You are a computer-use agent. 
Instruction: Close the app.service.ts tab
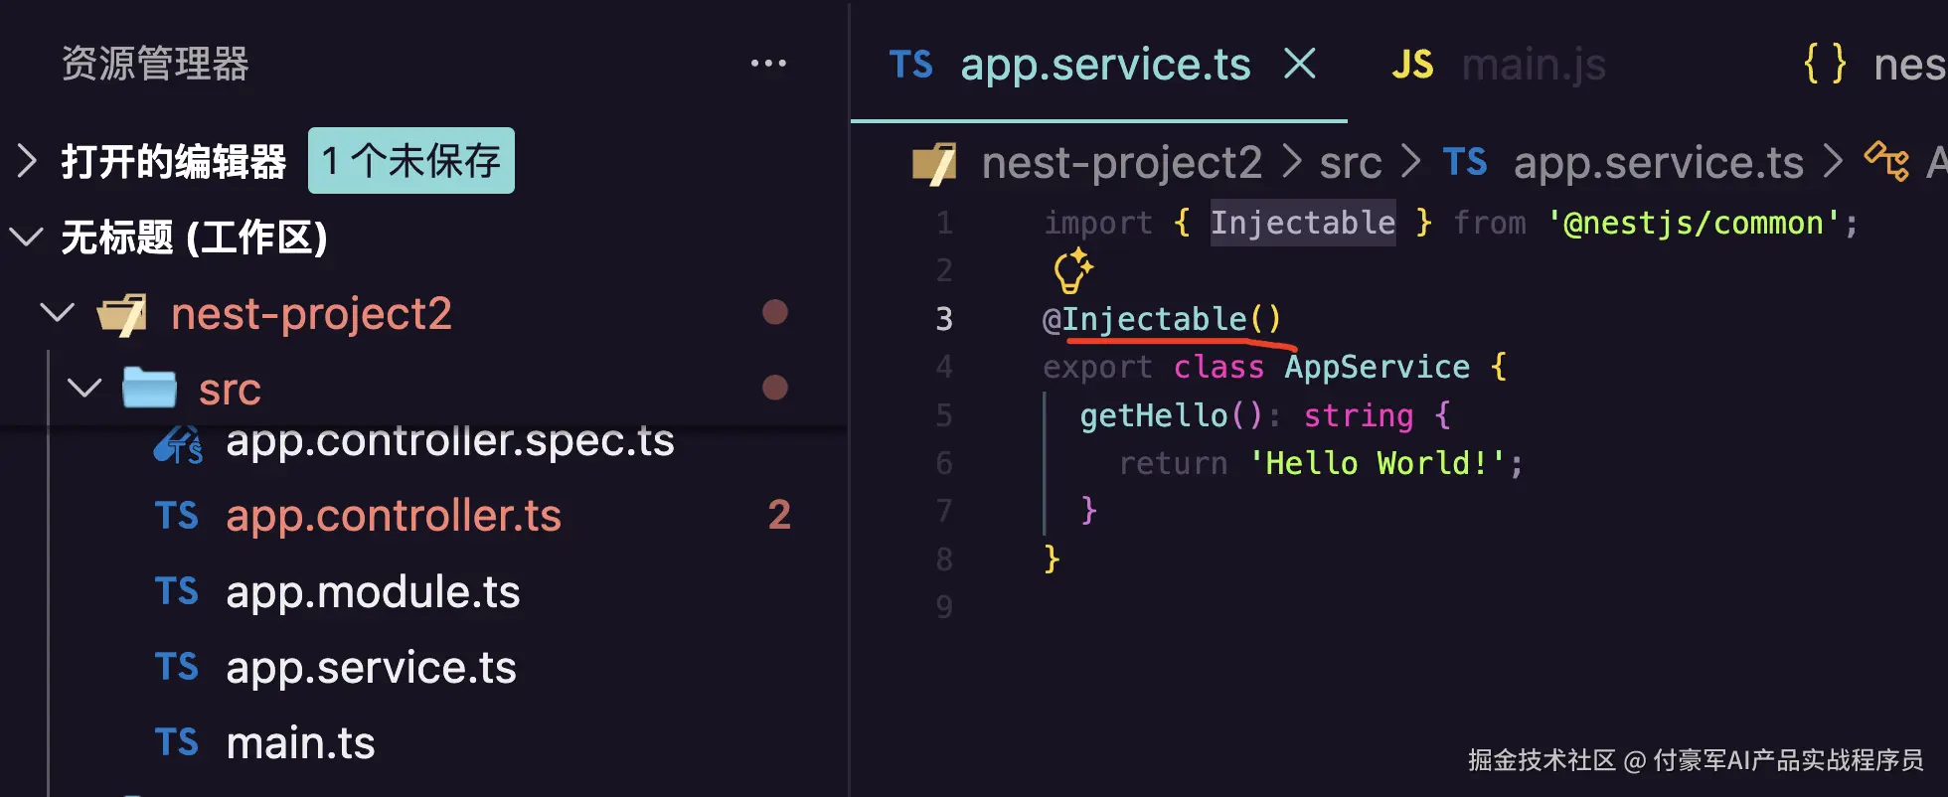pos(1300,64)
